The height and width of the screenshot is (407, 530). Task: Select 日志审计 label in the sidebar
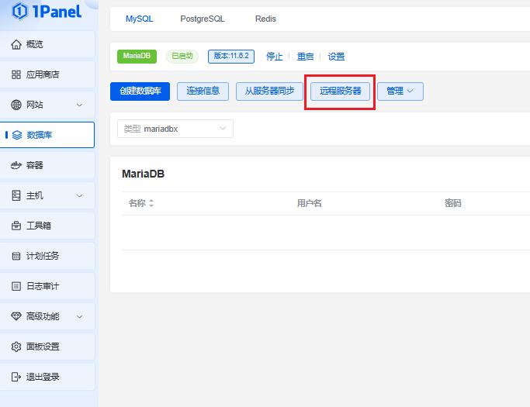tap(43, 286)
